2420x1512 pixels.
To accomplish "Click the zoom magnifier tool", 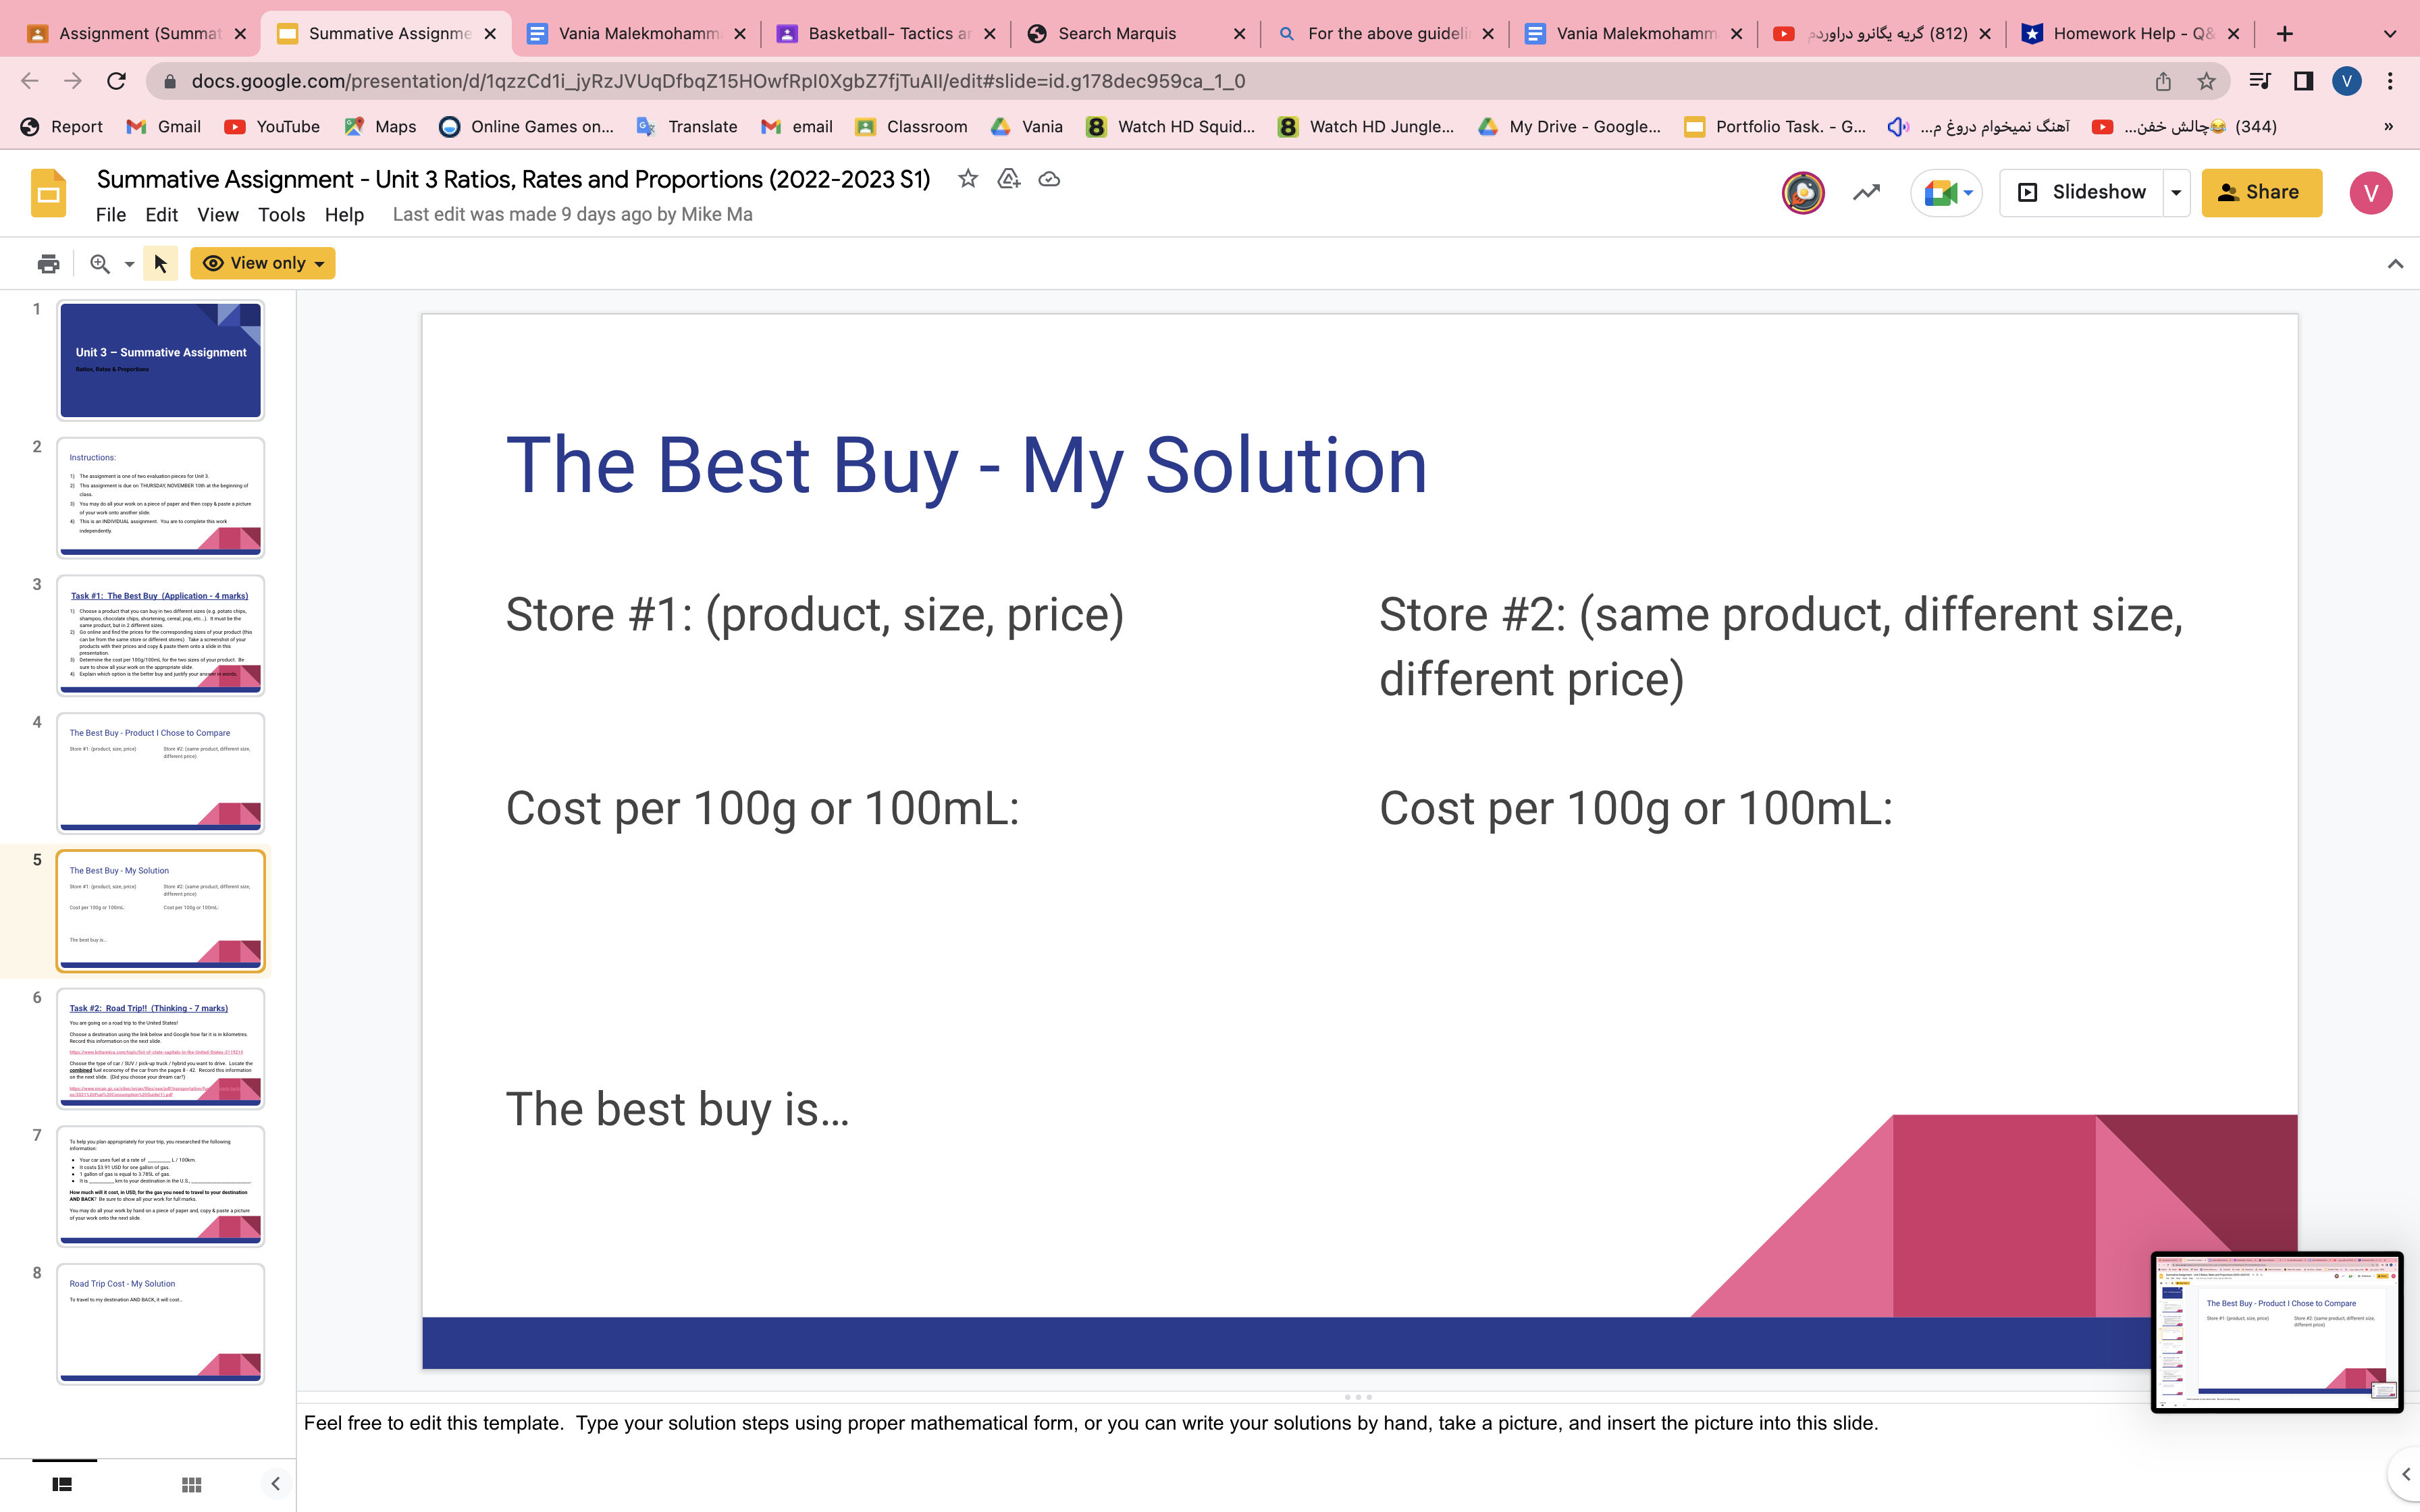I will [99, 264].
